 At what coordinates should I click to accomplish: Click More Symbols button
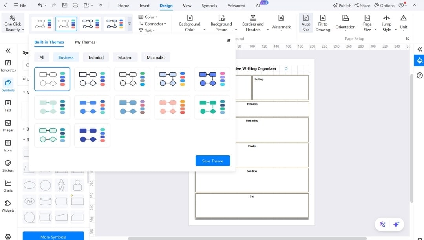tap(53, 236)
